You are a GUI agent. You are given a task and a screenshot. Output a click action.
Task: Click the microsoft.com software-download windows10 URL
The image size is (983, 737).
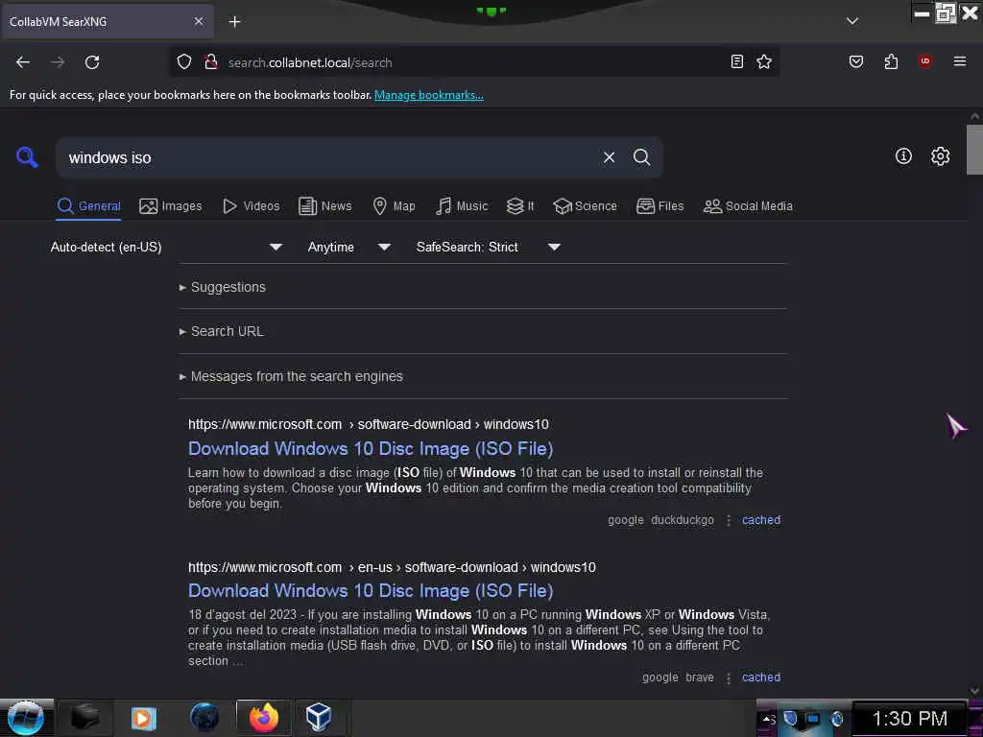tap(369, 424)
